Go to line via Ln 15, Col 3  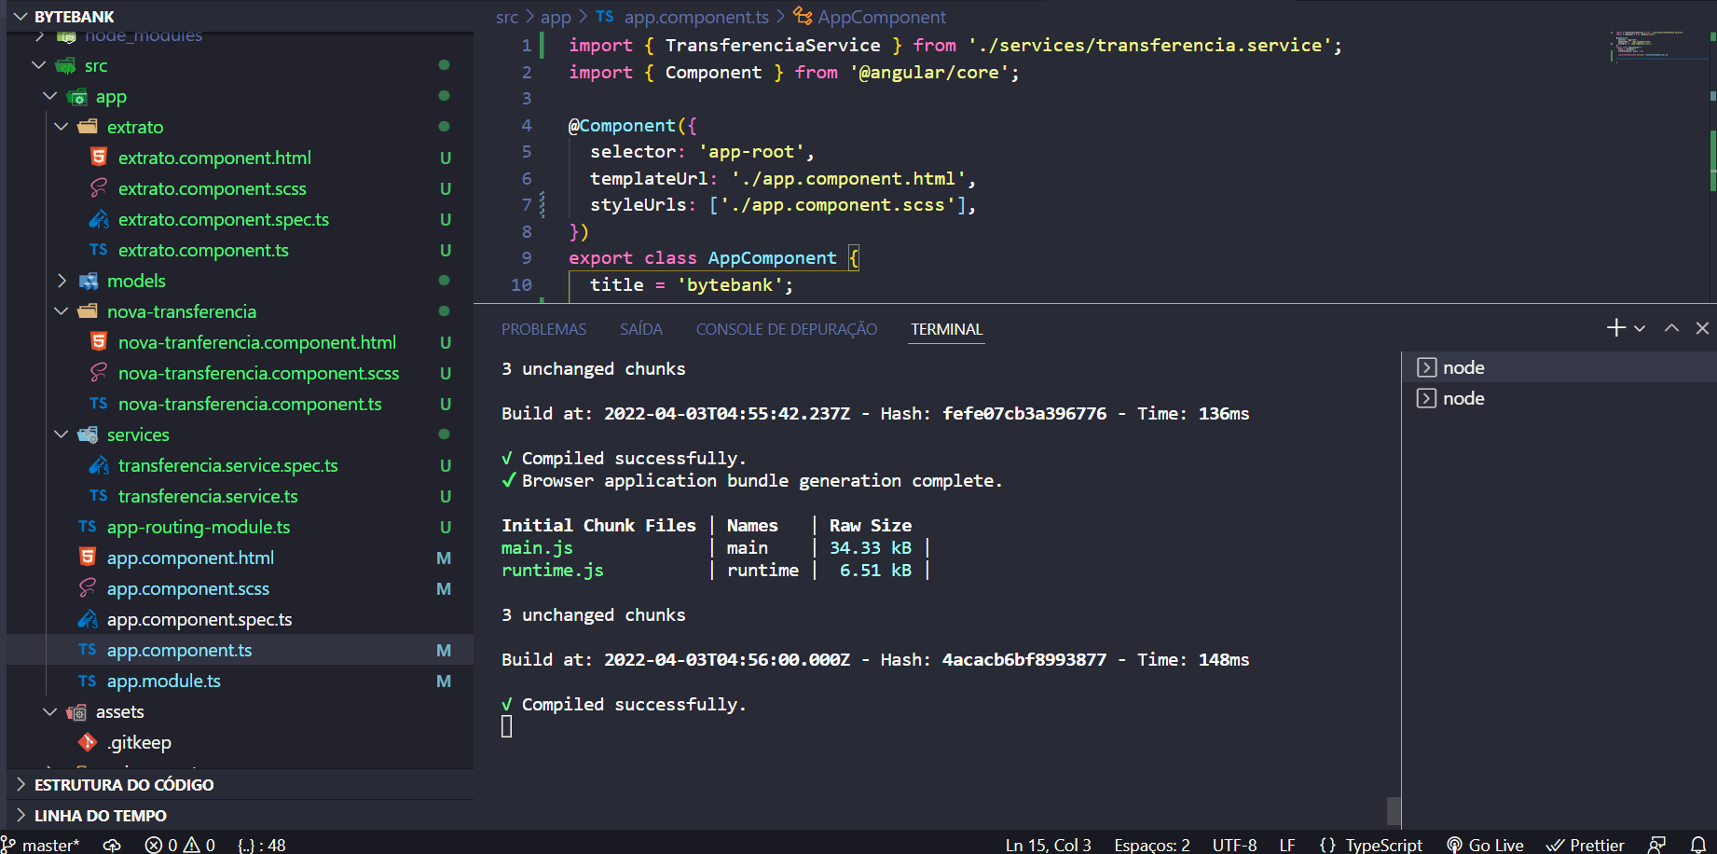point(1048,845)
